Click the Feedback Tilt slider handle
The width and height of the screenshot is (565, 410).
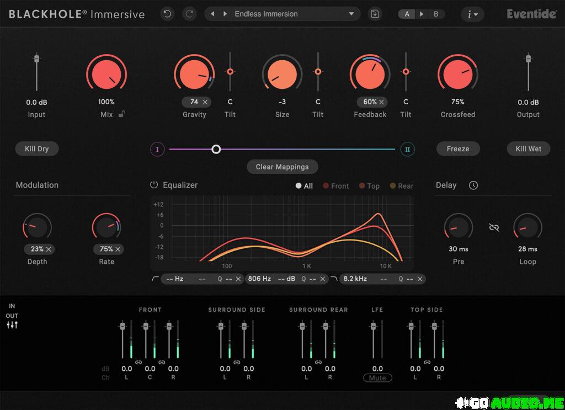point(406,72)
